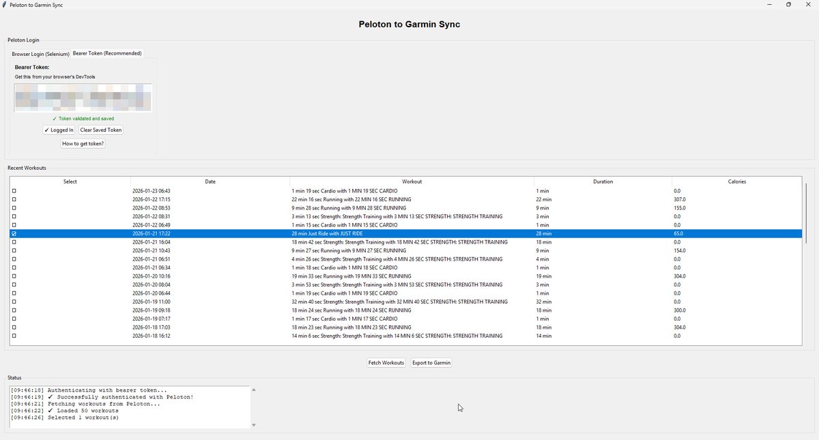This screenshot has height=440, width=819.
Task: Check the 2026-01-19 11:00 workout checkbox
Action: (14, 302)
